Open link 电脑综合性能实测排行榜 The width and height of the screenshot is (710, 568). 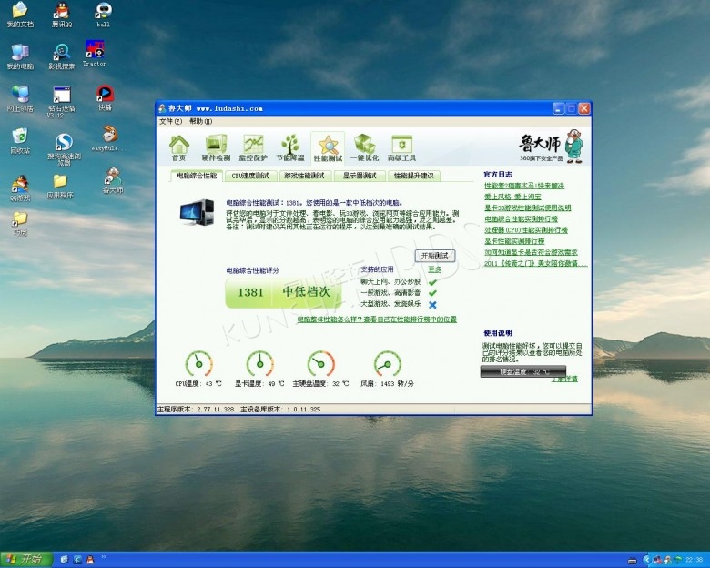[522, 218]
